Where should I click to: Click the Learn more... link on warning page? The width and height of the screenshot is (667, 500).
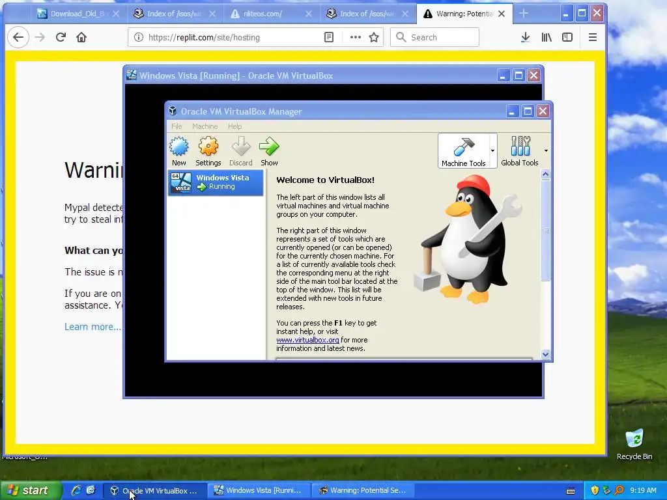tap(92, 327)
